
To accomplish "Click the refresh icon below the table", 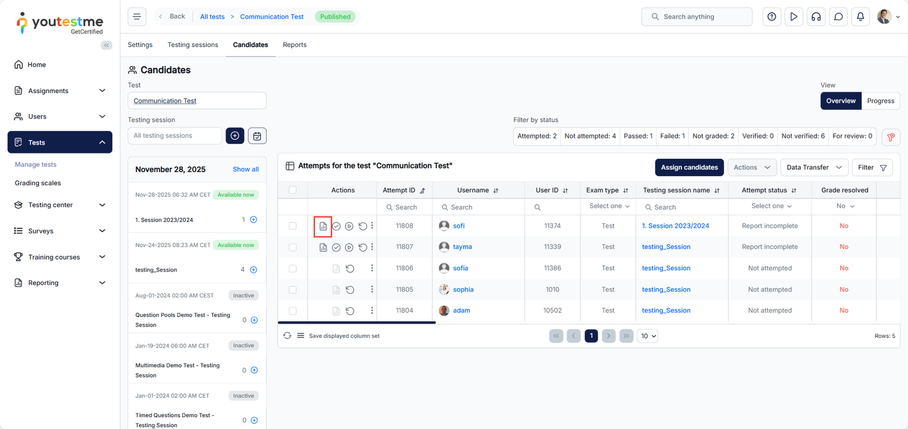I will (x=287, y=335).
